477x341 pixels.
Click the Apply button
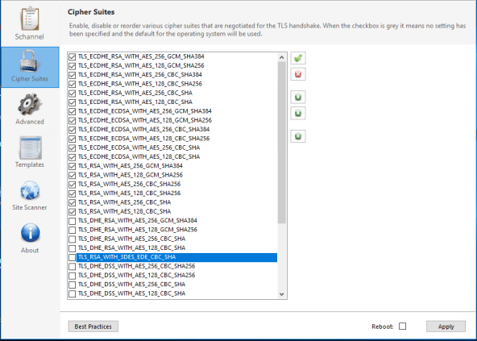point(446,326)
